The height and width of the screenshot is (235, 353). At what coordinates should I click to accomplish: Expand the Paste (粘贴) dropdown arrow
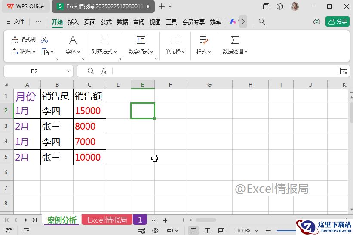point(34,52)
